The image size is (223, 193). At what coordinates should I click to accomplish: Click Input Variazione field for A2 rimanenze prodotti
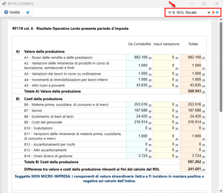tap(166, 66)
